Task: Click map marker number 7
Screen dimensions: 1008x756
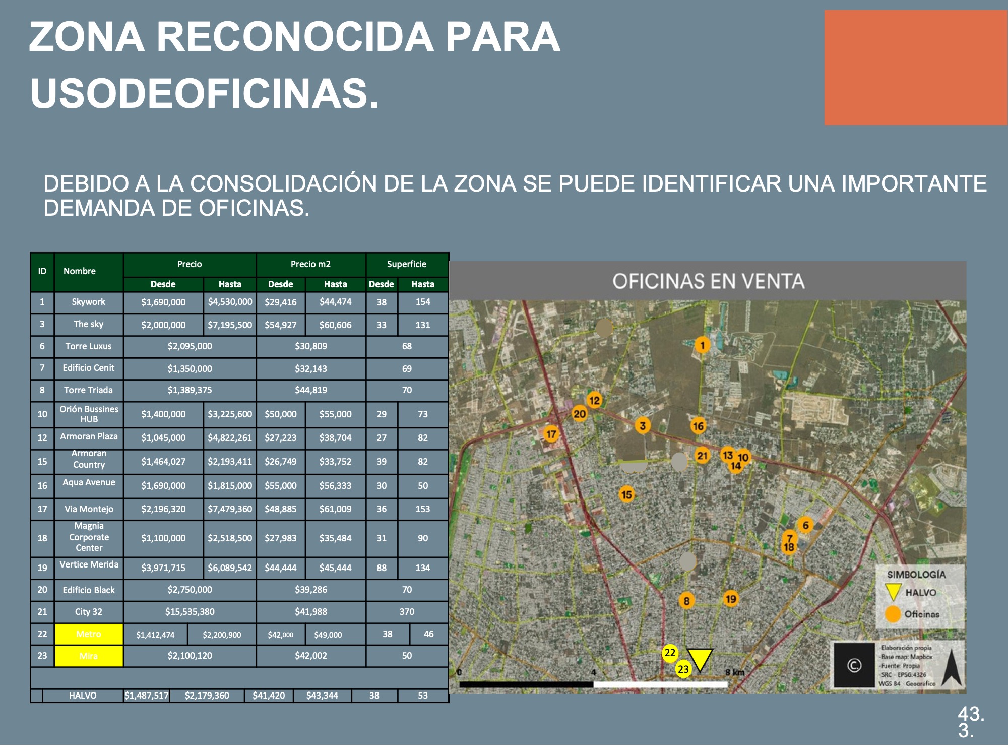Action: click(x=790, y=538)
